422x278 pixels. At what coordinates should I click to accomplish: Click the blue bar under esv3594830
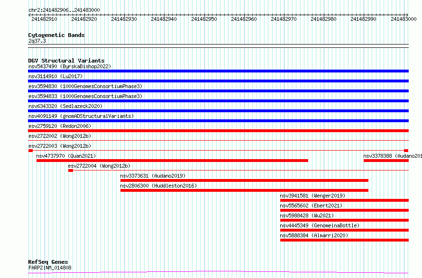[x=218, y=91]
